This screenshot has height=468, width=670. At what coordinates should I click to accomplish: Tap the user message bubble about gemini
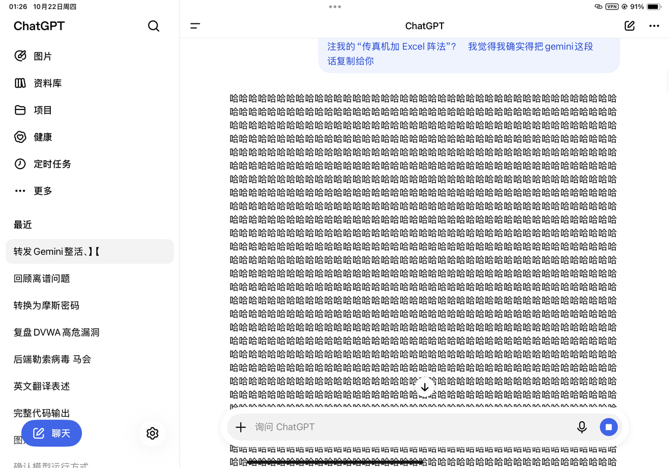[x=469, y=54]
